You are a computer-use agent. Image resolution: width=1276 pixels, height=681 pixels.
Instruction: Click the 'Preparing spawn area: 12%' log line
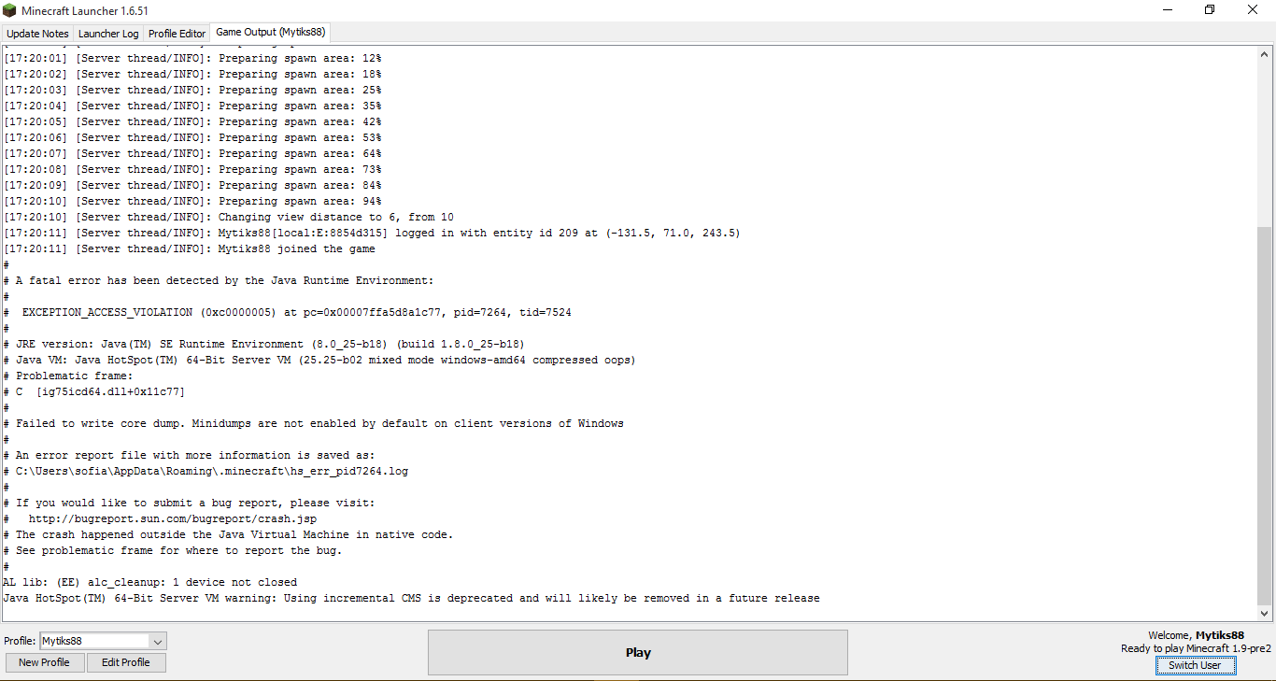click(192, 58)
